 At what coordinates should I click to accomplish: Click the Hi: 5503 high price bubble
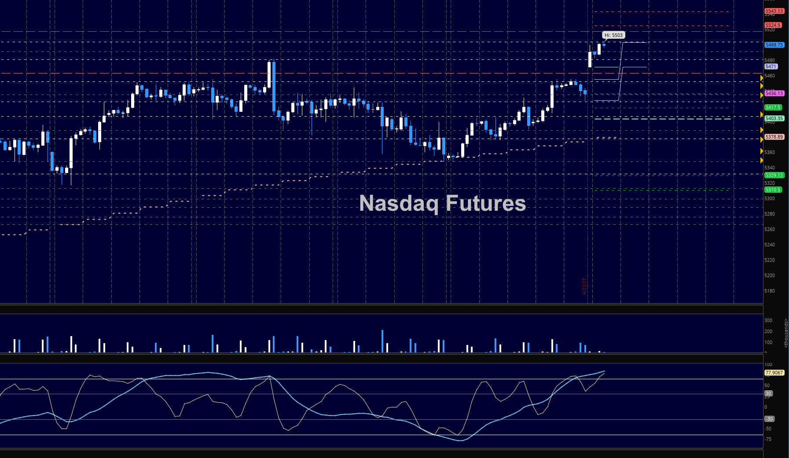coord(613,35)
